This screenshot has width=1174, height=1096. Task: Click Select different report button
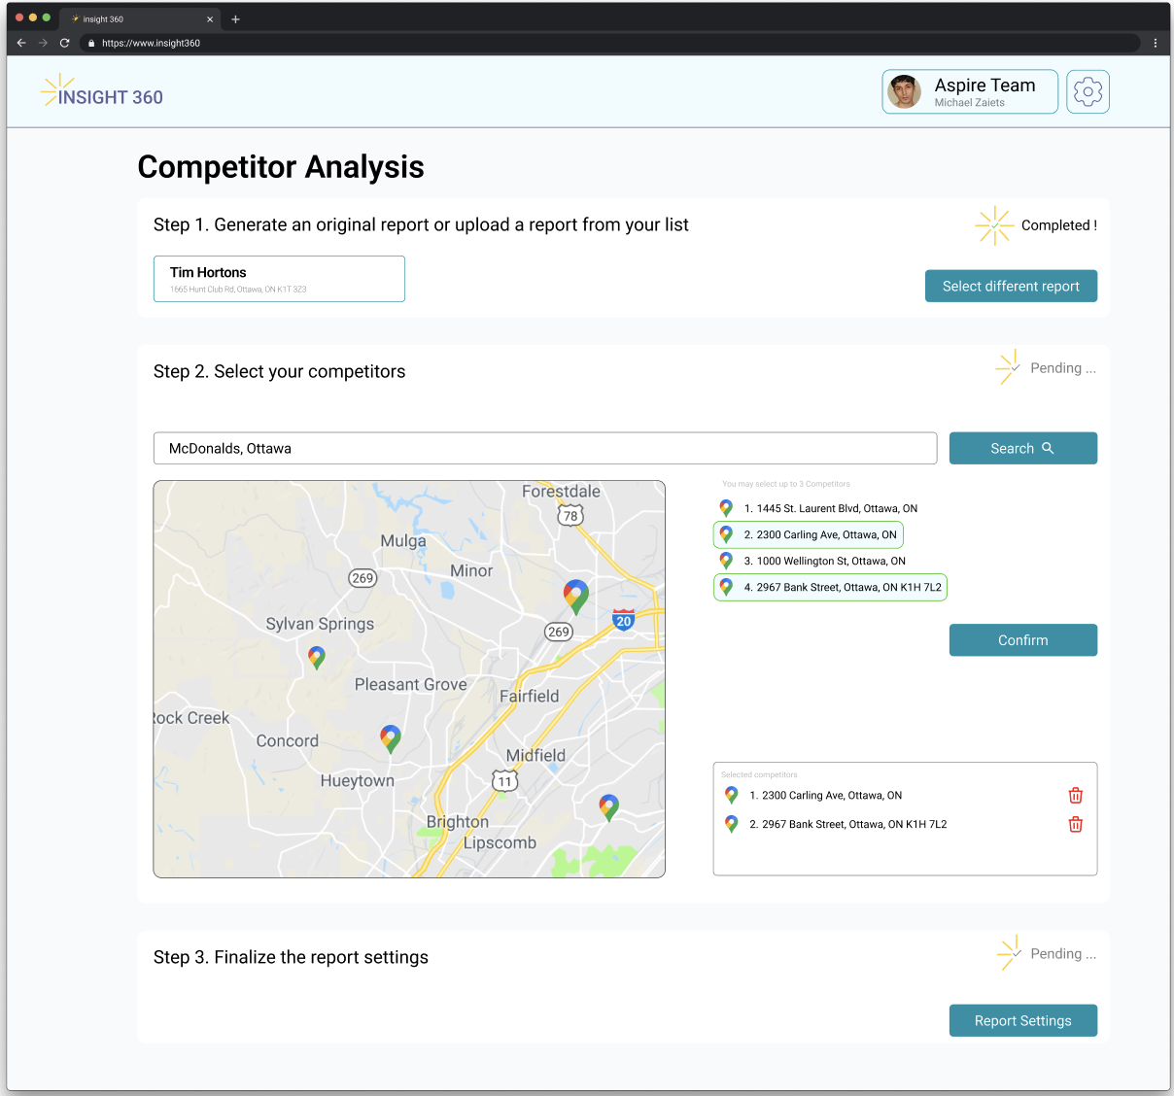click(x=1011, y=286)
